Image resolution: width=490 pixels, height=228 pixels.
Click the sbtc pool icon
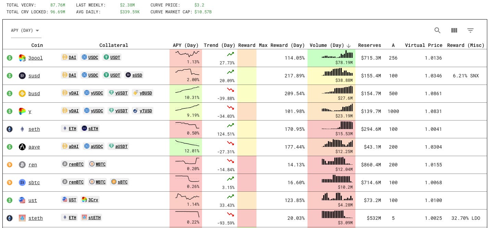point(22,182)
